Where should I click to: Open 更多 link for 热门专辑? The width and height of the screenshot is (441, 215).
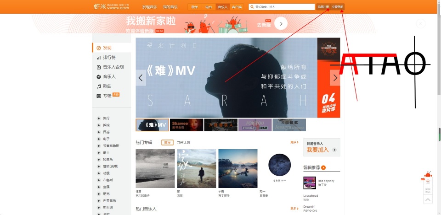294,142
